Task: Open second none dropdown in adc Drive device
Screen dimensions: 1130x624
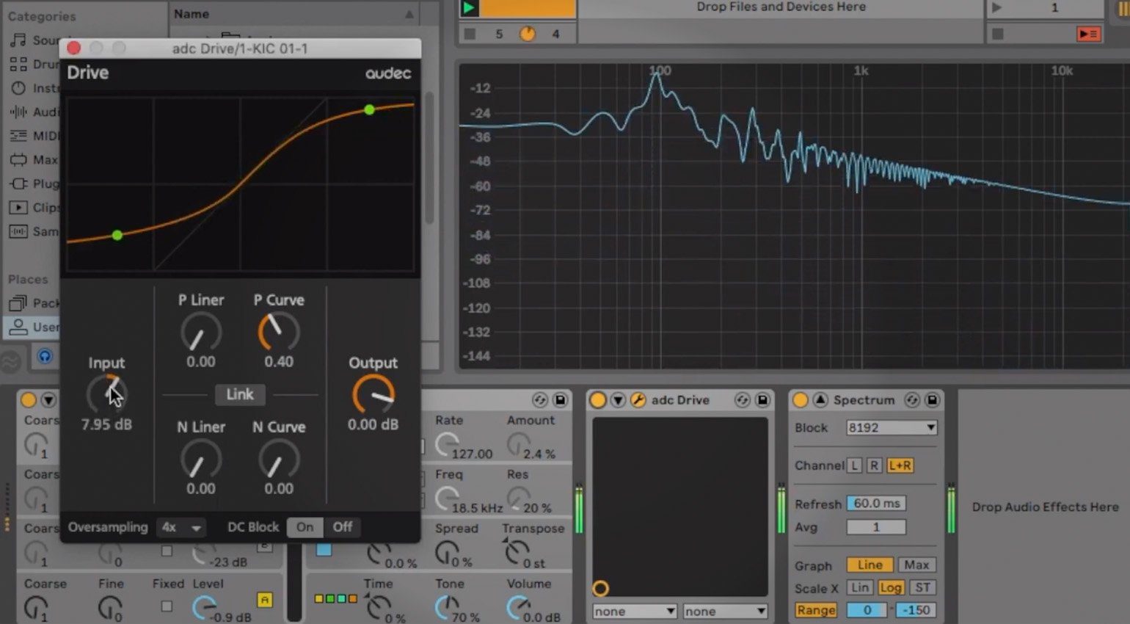Action: click(x=725, y=612)
